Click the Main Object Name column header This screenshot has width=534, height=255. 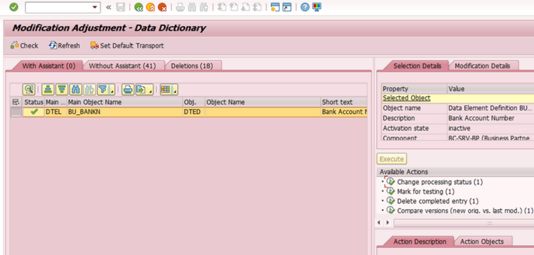click(125, 102)
